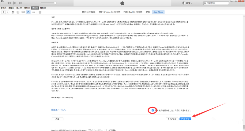Select the App Store tab
The height and width of the screenshot is (131, 245).
(x=158, y=12)
